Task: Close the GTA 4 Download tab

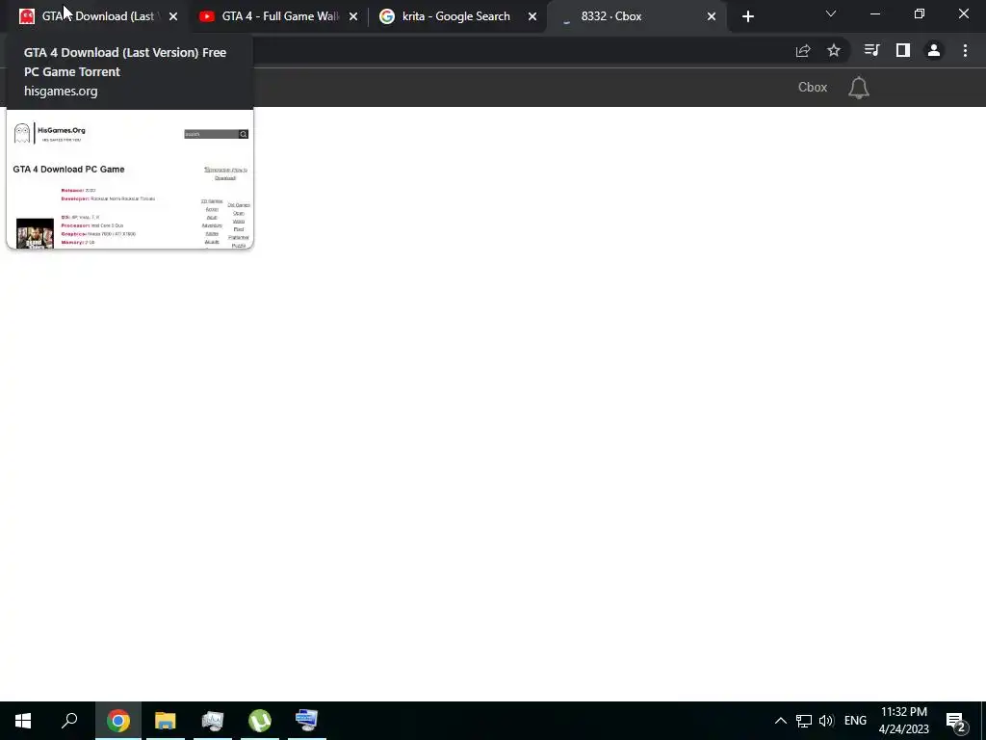Action: [x=173, y=16]
